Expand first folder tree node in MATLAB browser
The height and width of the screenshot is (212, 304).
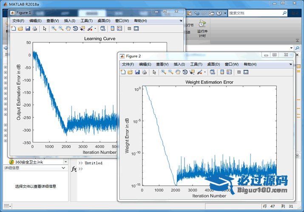point(6,67)
